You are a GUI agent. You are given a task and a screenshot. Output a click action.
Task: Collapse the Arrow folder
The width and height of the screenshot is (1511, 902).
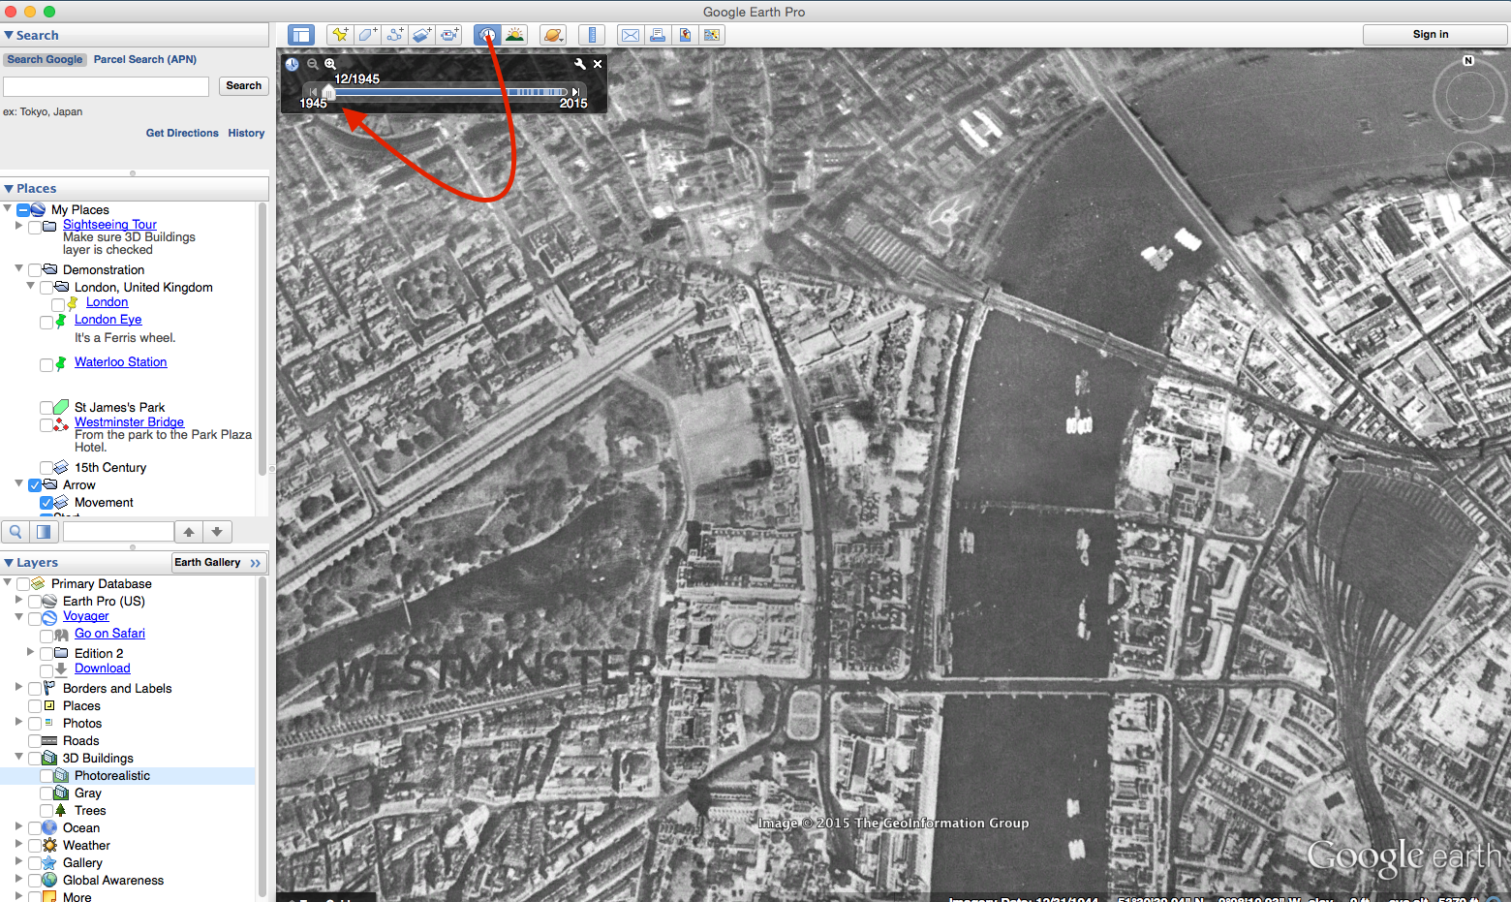[18, 483]
